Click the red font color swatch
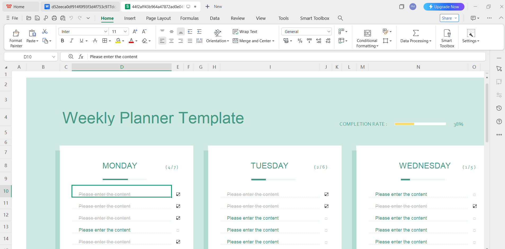 (131, 41)
